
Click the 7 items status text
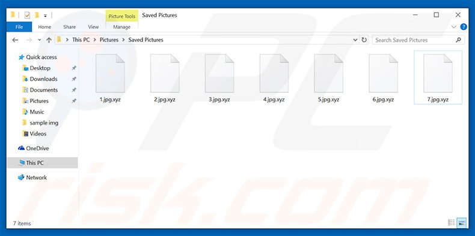22,223
